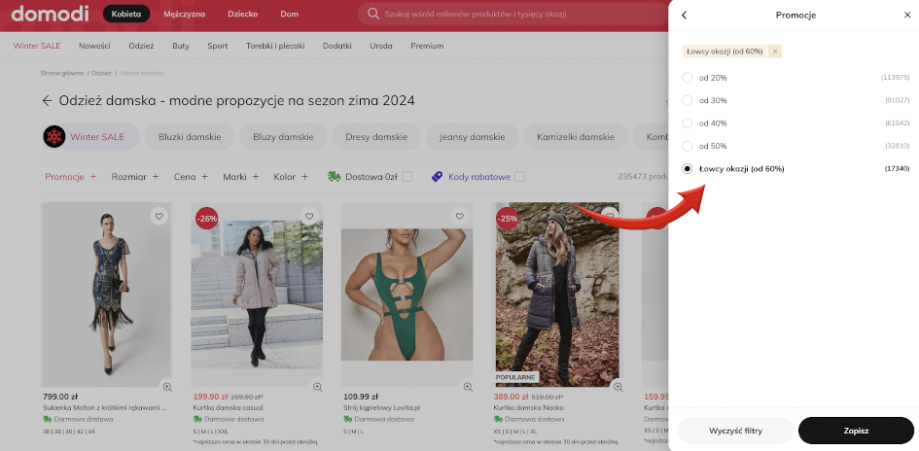Screen dimensions: 919x451
Task: Click the -26% discount badge
Action: (206, 219)
